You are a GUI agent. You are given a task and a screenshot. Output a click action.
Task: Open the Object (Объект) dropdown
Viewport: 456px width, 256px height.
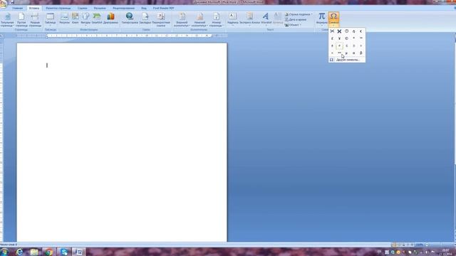293,25
